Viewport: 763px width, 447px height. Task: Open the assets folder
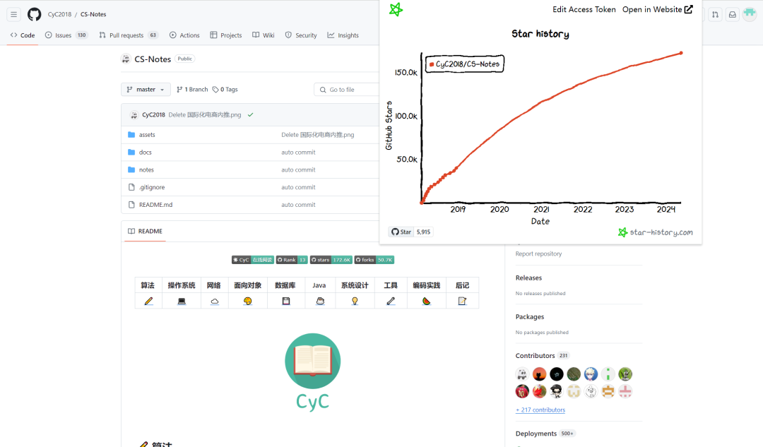pos(147,135)
